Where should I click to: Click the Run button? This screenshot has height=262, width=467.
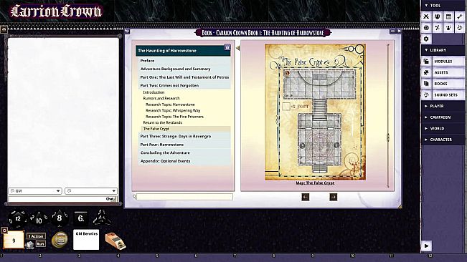[40, 244]
